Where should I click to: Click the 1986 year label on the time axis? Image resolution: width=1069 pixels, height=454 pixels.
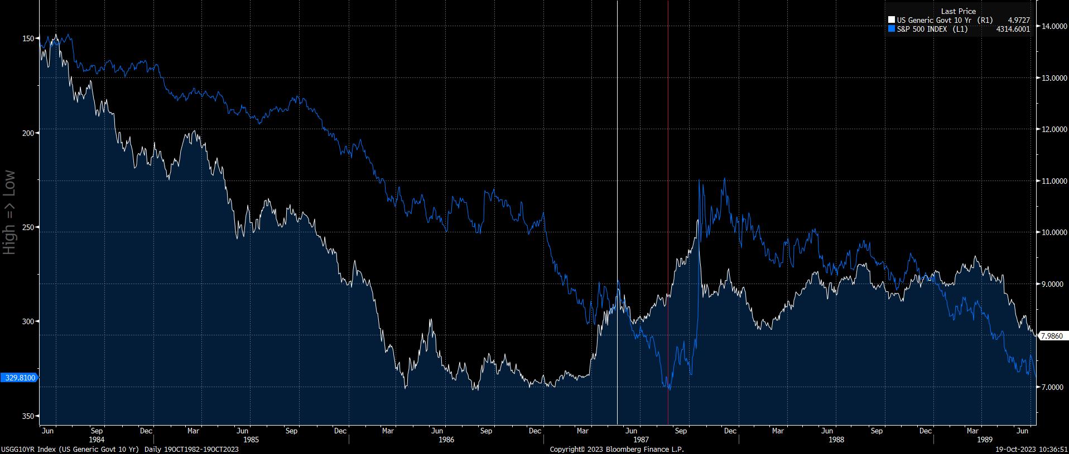point(446,440)
